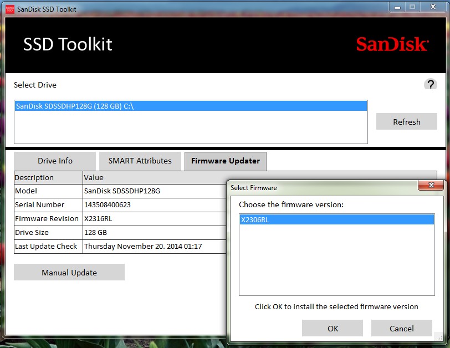Click the Value column header
Image resolution: width=450 pixels, height=348 pixels.
pyautogui.click(x=94, y=177)
